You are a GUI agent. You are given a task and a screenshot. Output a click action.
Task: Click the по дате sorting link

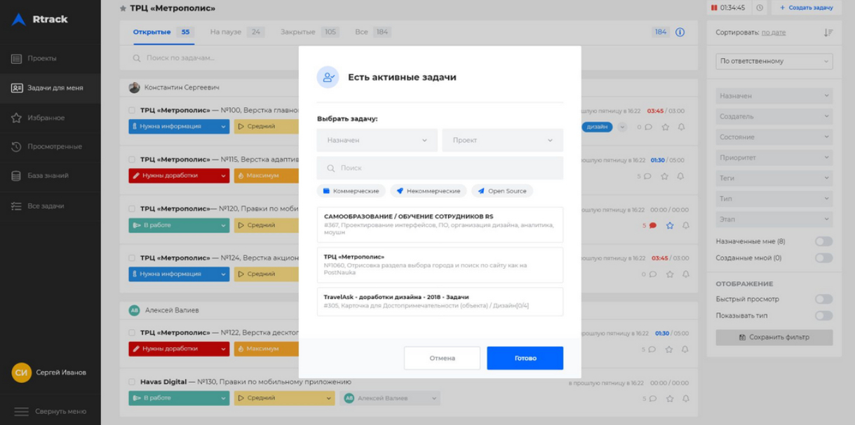[x=774, y=33]
